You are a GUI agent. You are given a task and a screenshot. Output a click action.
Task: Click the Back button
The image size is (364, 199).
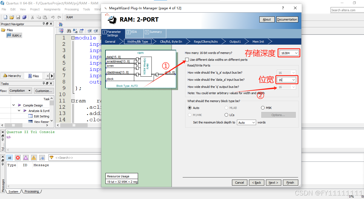pyautogui.click(x=256, y=183)
